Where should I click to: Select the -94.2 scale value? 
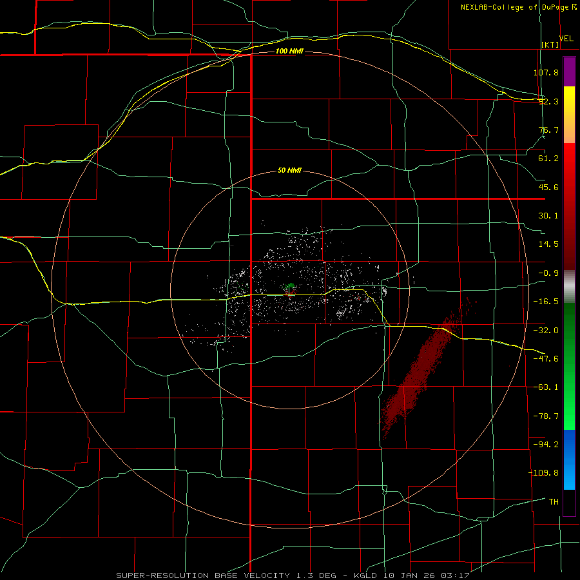(546, 444)
